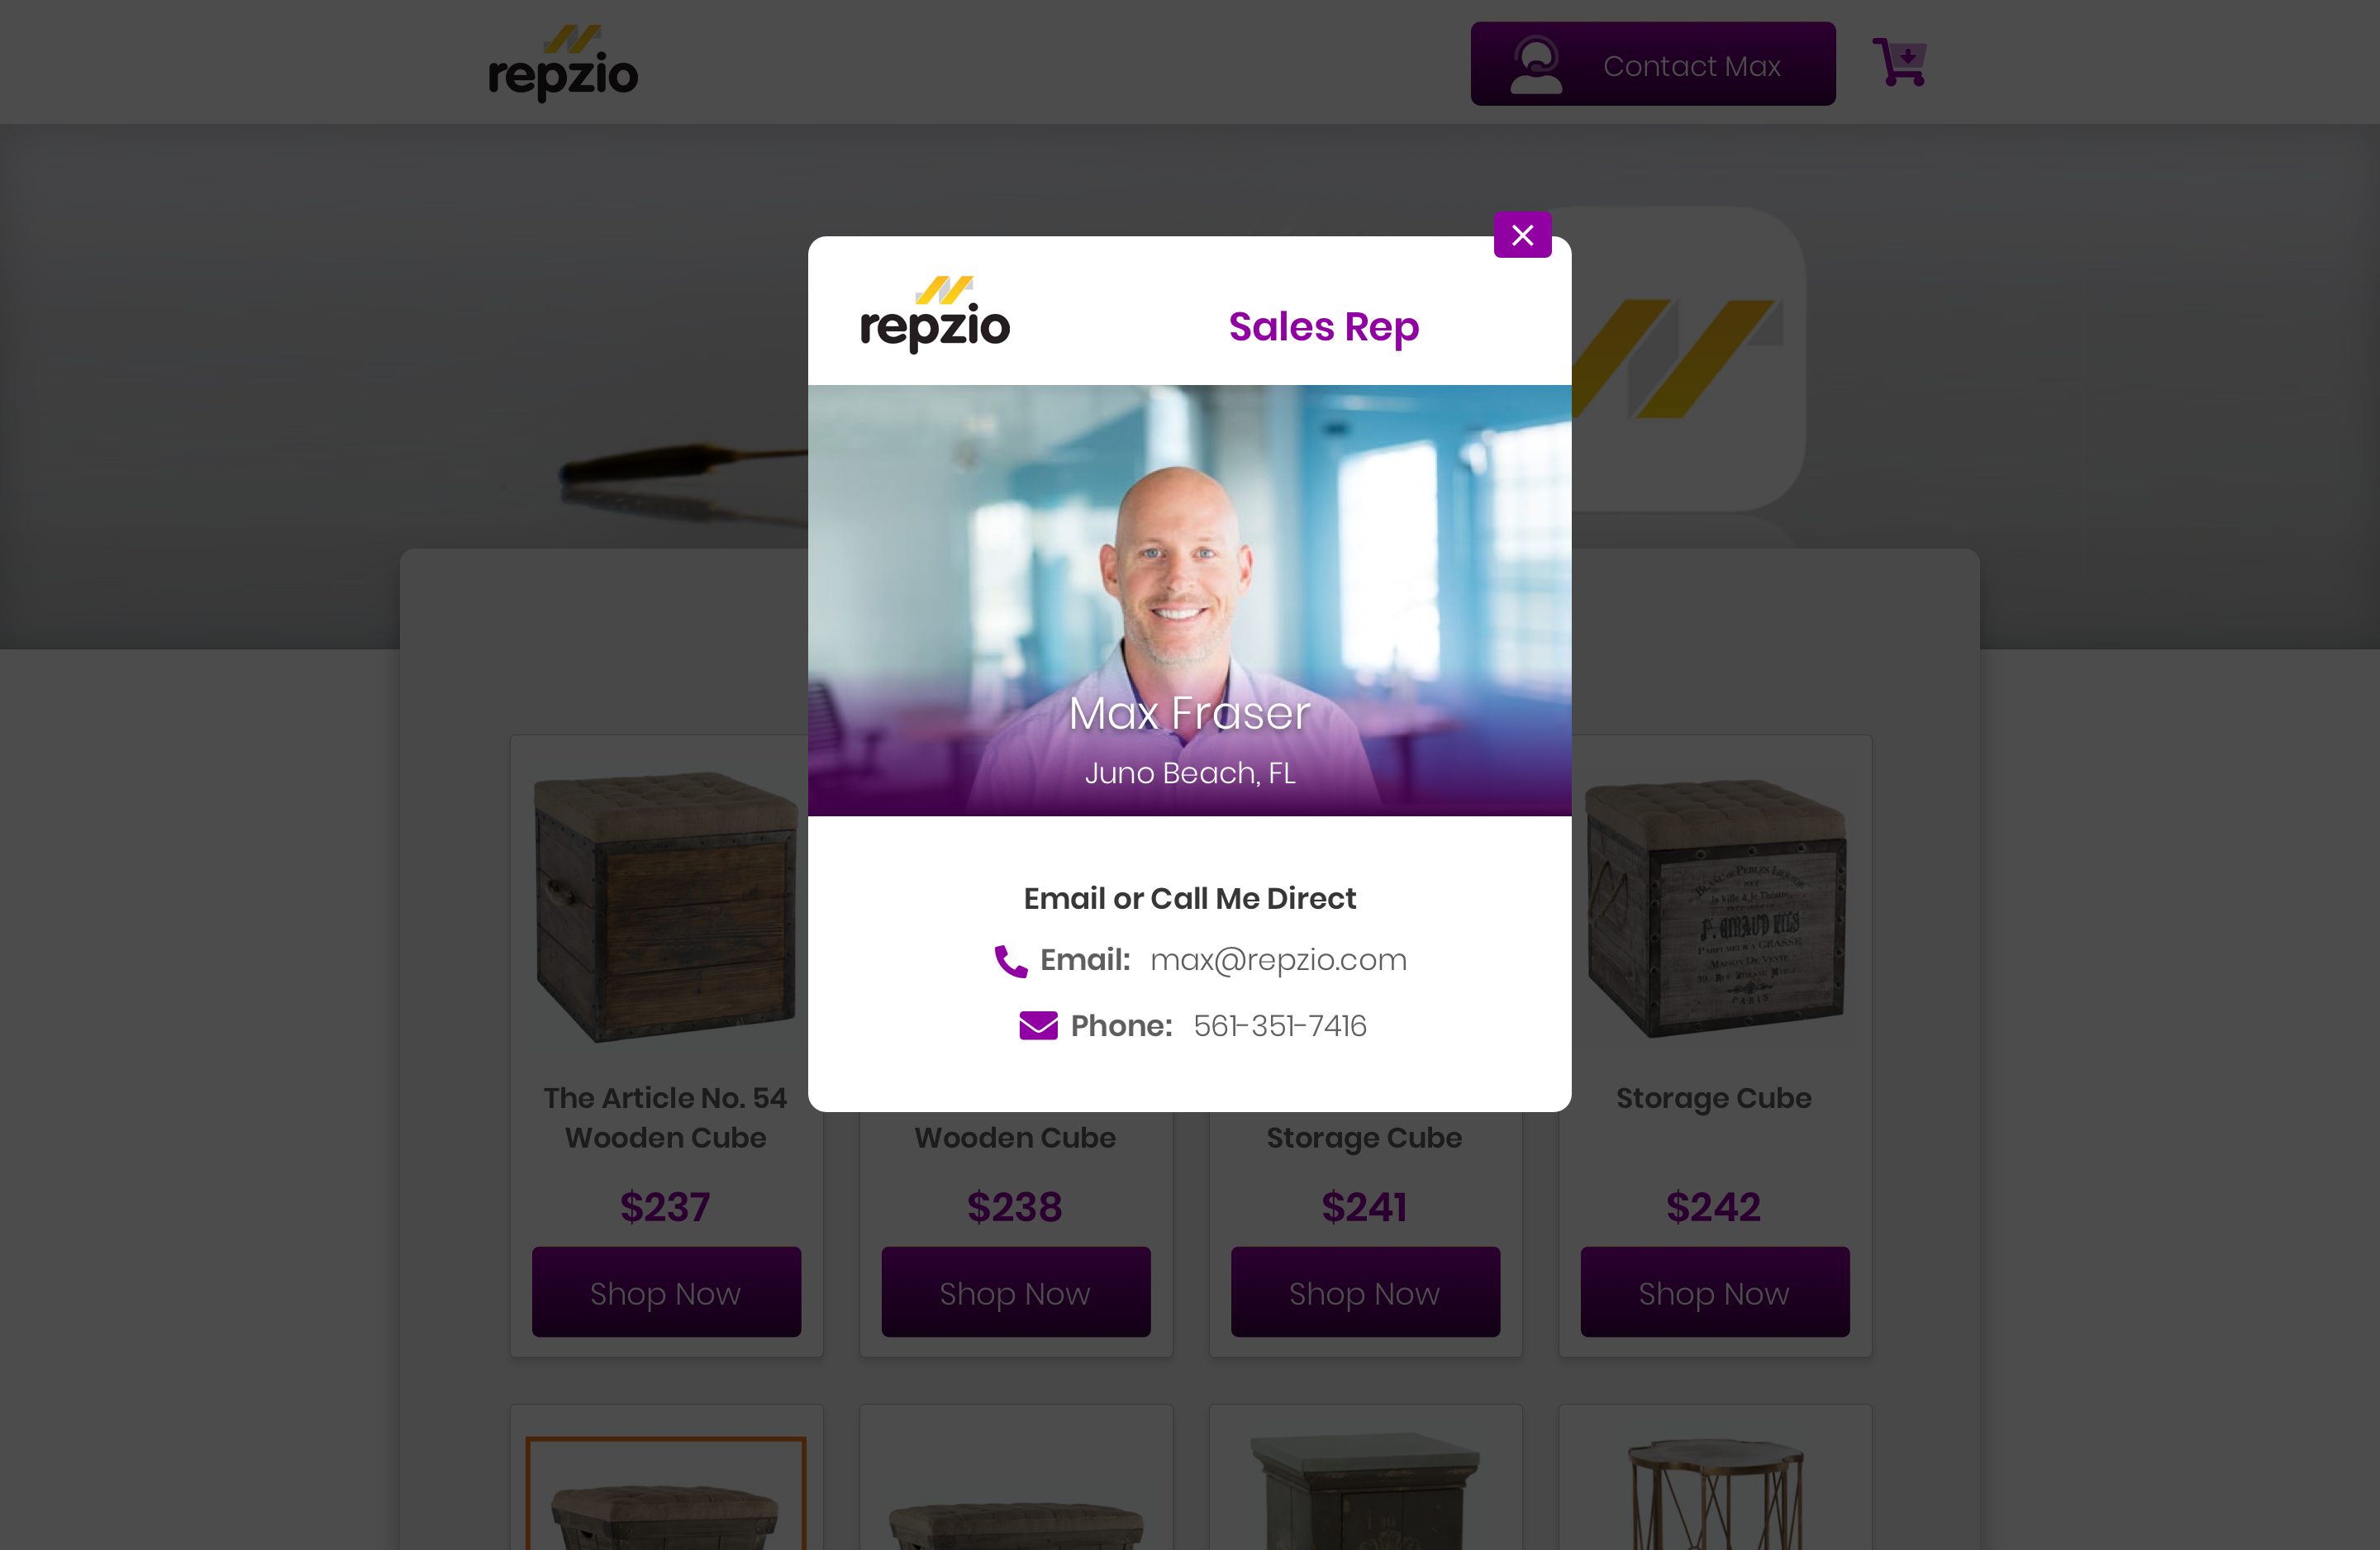
Task: Open the max@repzio.com email address
Action: pyautogui.click(x=1278, y=960)
